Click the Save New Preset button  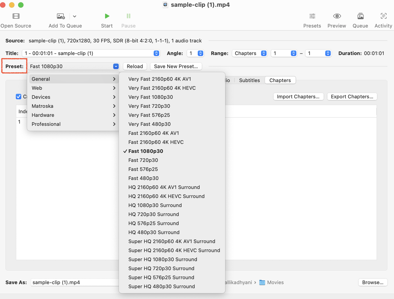point(176,66)
